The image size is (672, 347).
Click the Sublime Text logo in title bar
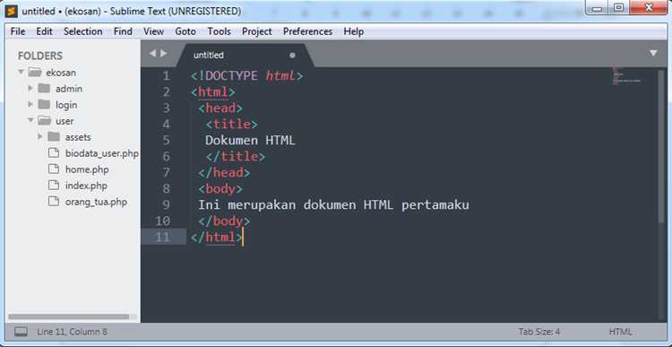point(12,11)
